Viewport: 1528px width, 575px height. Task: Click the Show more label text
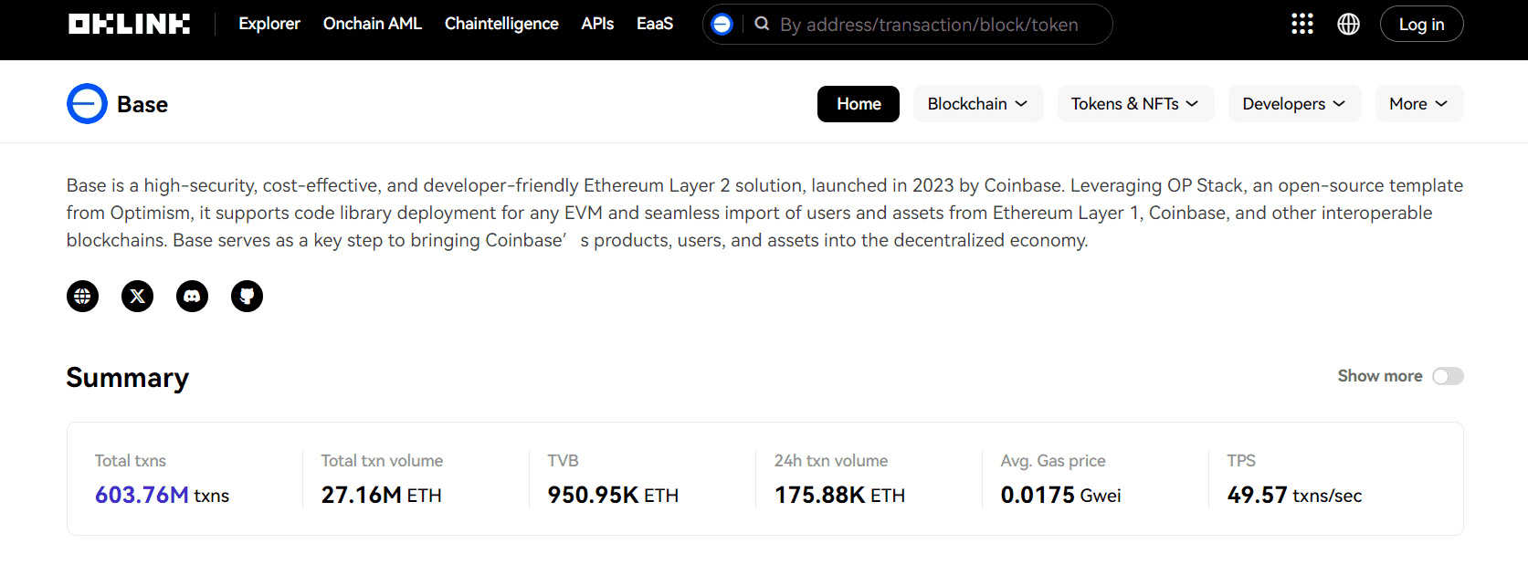coord(1380,376)
